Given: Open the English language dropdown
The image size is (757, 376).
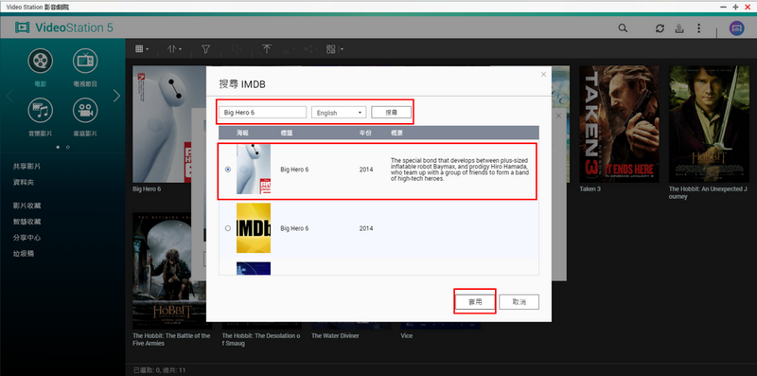Looking at the screenshot, I should [x=339, y=113].
